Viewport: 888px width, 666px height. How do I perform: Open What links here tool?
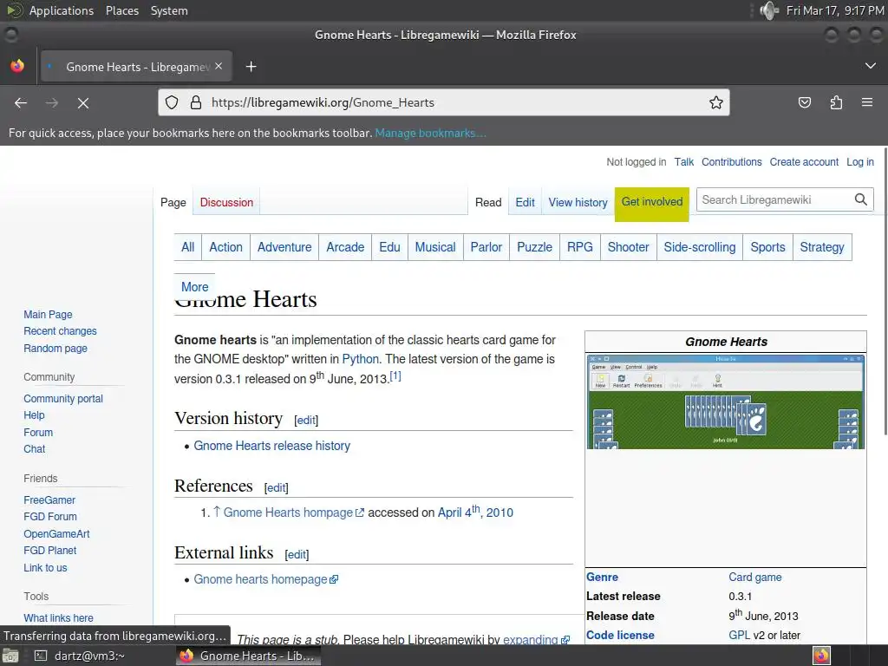(x=58, y=618)
